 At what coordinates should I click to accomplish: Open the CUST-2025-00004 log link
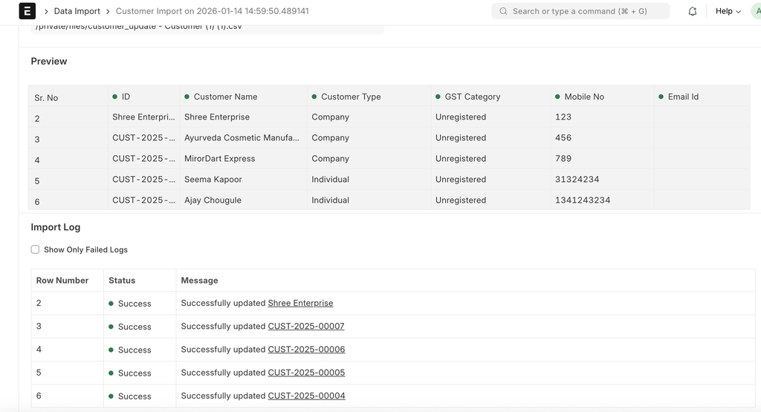tap(306, 396)
